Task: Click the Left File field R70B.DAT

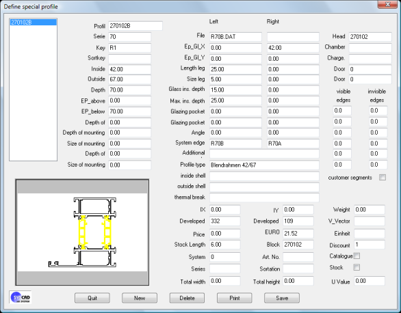Action: click(x=235, y=37)
